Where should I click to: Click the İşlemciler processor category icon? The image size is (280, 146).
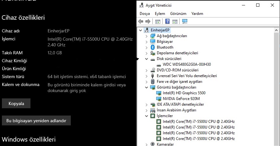tap(153, 116)
